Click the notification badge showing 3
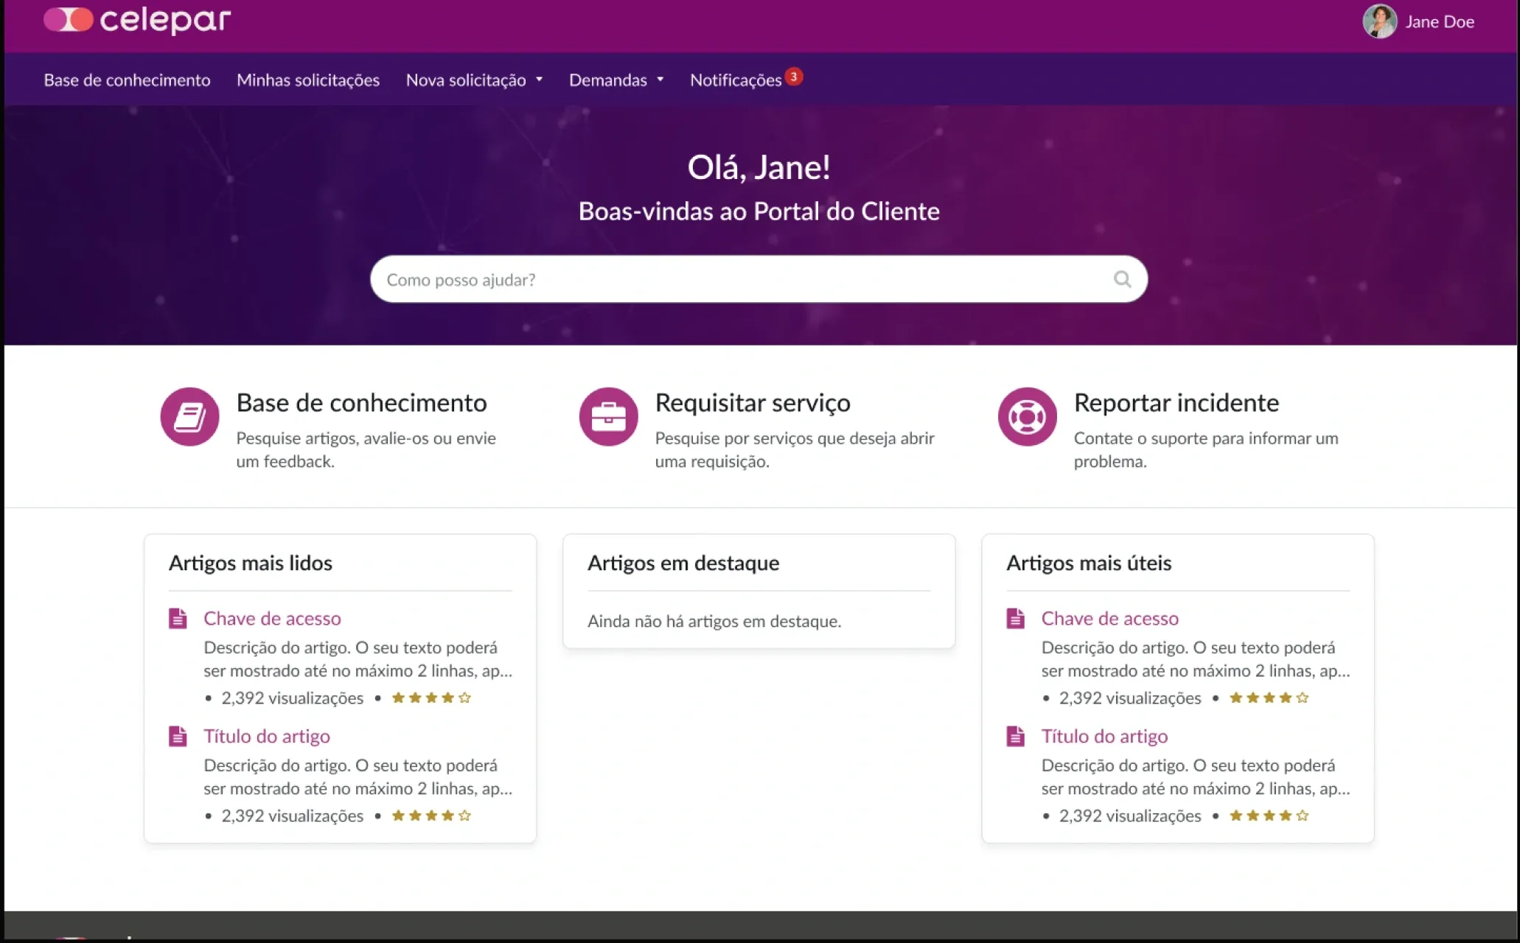 click(794, 76)
